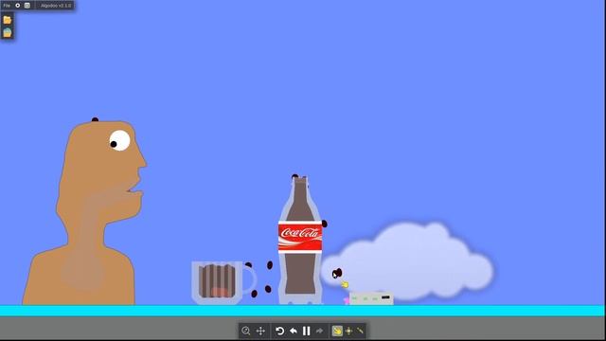Screen dimensions: 606x341
Task: Undo the last action
Action: click(294, 331)
